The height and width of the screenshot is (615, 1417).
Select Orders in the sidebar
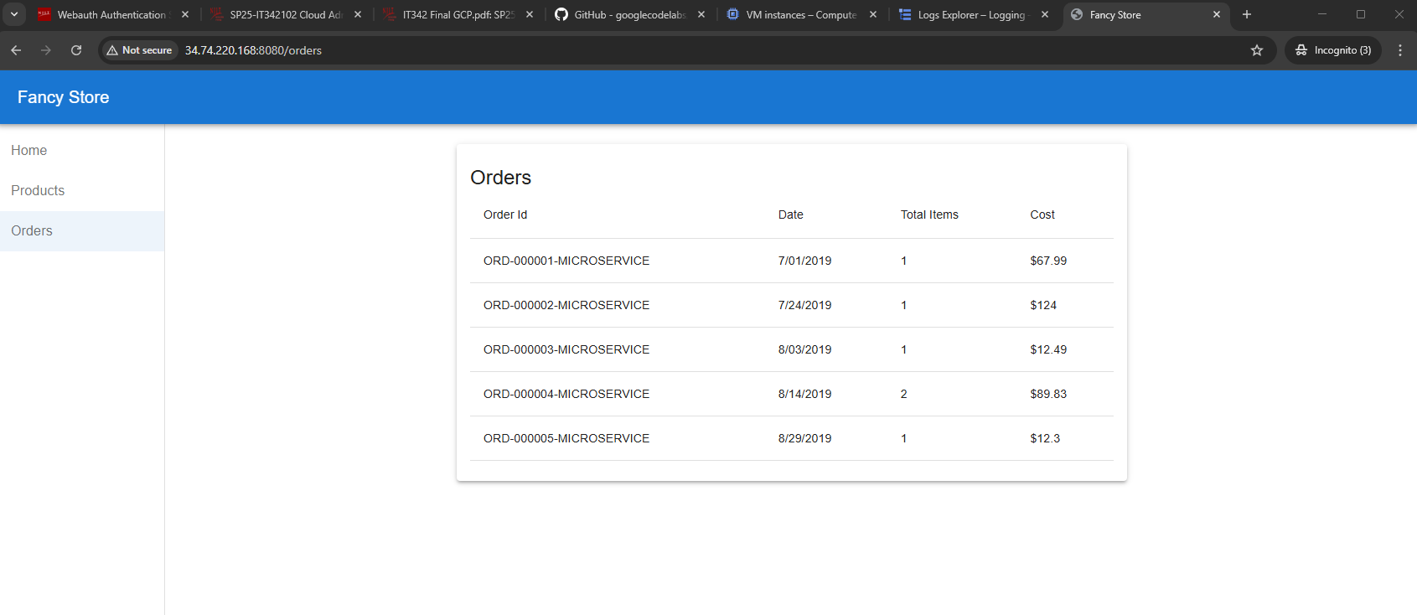32,231
